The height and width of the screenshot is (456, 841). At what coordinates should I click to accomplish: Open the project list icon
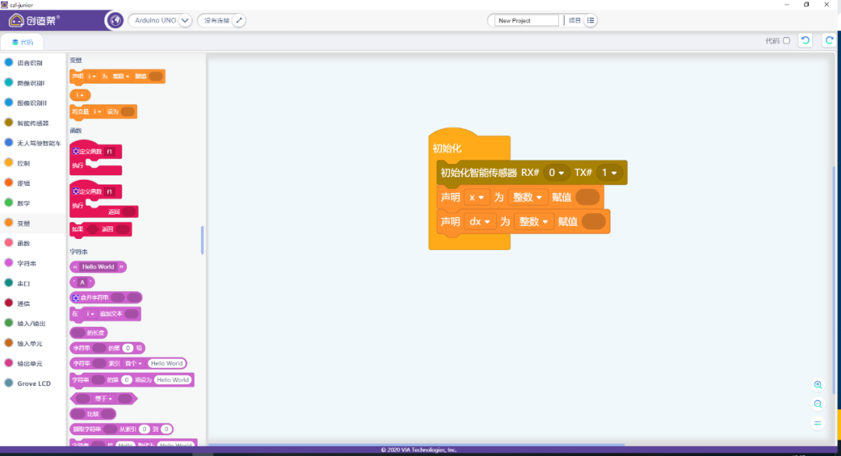coord(591,20)
